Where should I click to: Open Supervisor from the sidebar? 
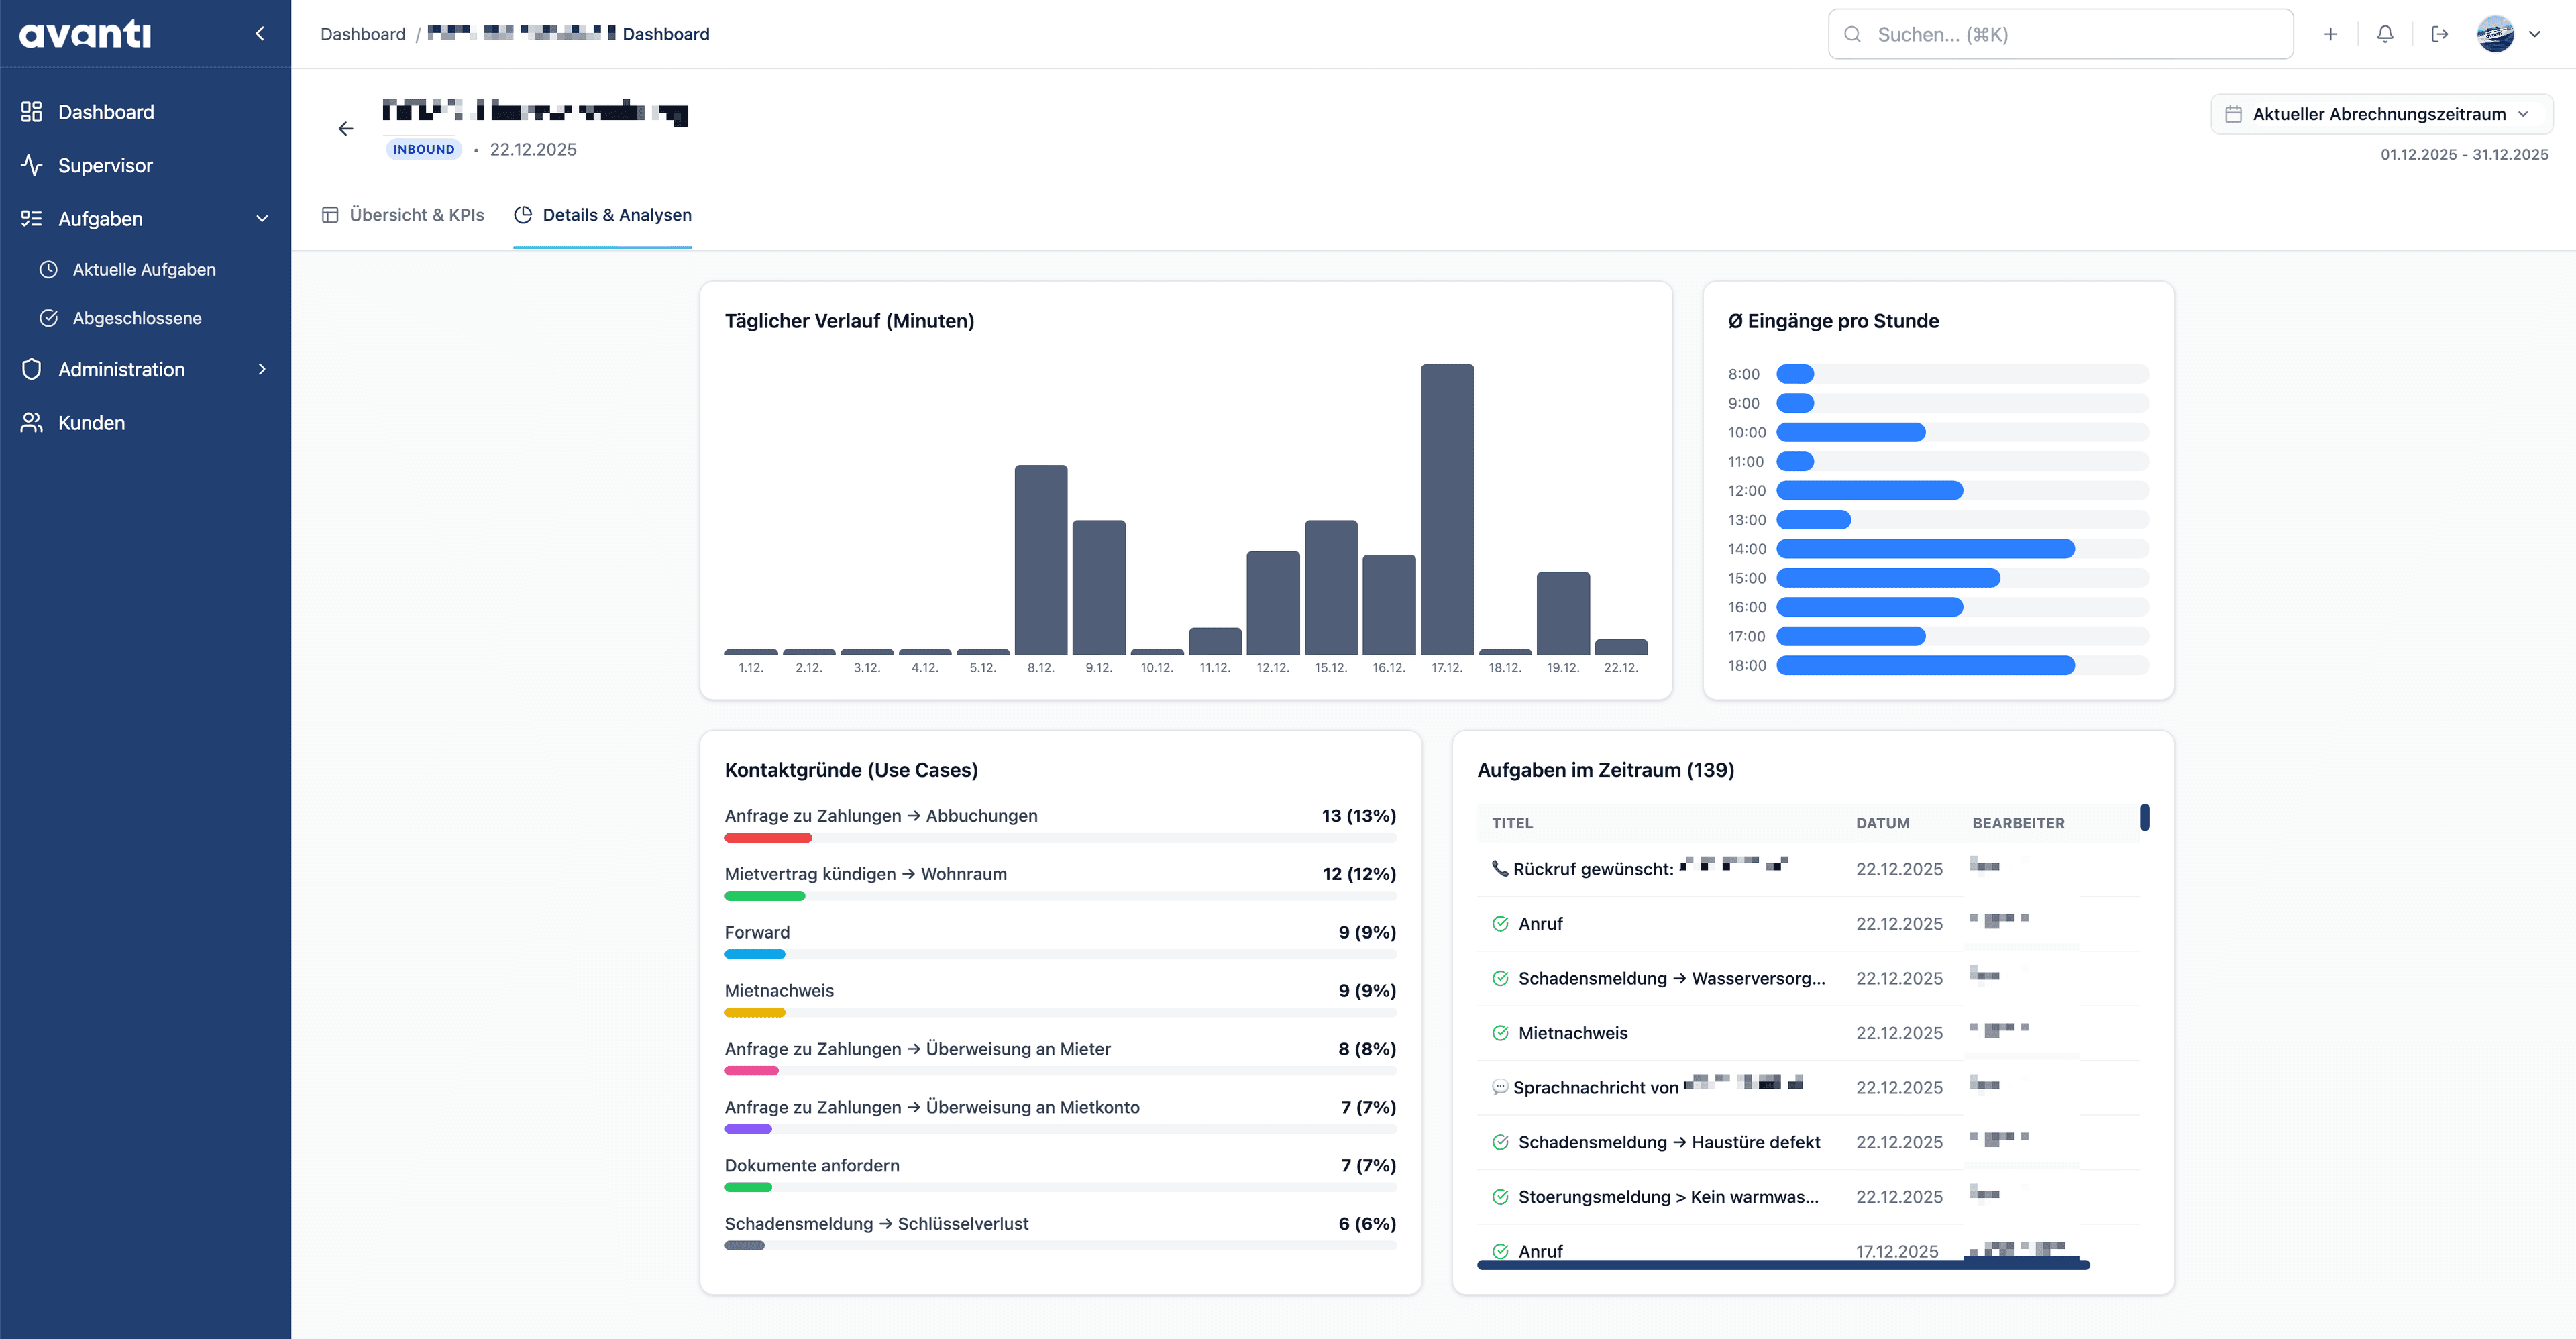(105, 165)
